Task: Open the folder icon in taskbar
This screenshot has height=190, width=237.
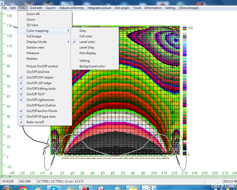Action: (x=133, y=188)
